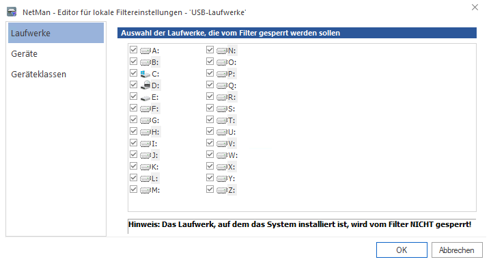
Task: Click the drive icon next to Z:
Action: click(222, 190)
